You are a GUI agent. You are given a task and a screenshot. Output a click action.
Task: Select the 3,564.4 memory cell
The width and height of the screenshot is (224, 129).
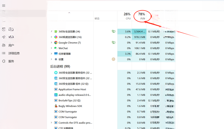[x=139, y=31]
